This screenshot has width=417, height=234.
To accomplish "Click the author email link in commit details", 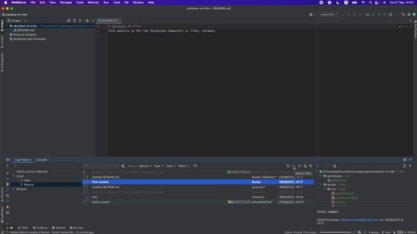I will (360, 220).
